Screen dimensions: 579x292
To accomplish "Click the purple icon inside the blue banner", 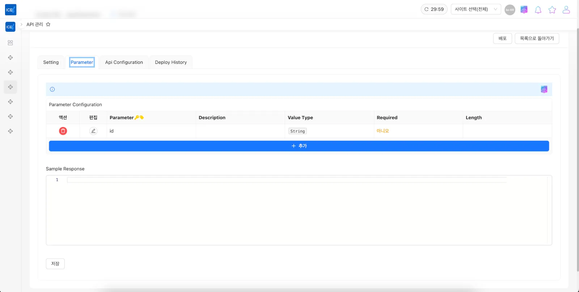I will click(544, 90).
